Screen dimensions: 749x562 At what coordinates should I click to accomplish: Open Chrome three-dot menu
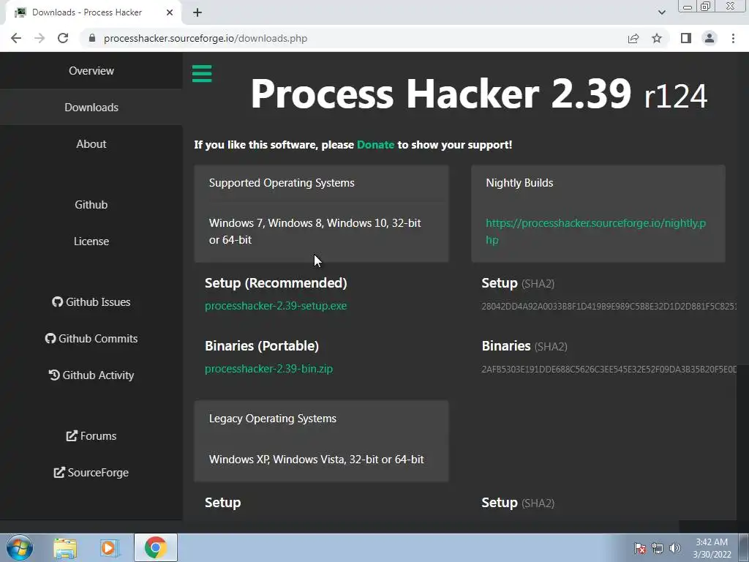coord(733,38)
